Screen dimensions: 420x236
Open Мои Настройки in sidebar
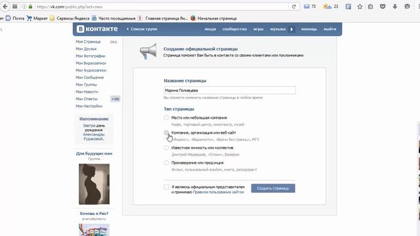click(x=89, y=106)
